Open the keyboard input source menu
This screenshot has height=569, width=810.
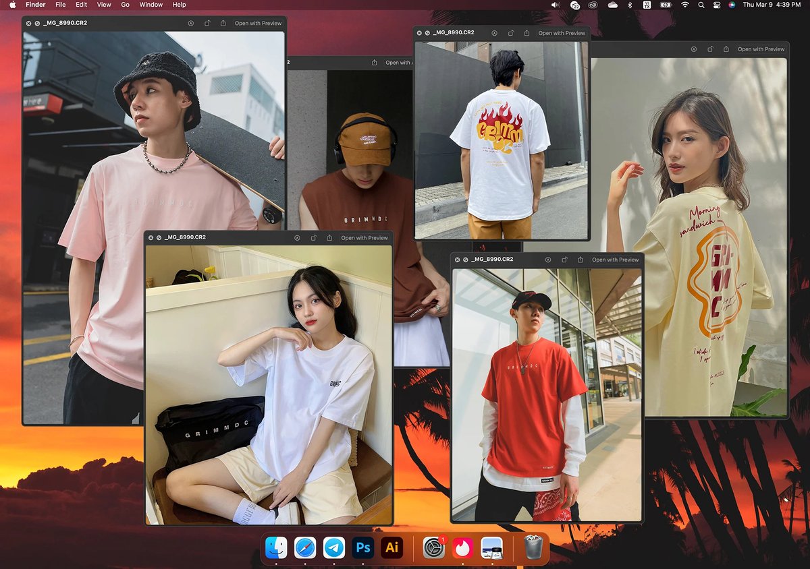coord(647,5)
